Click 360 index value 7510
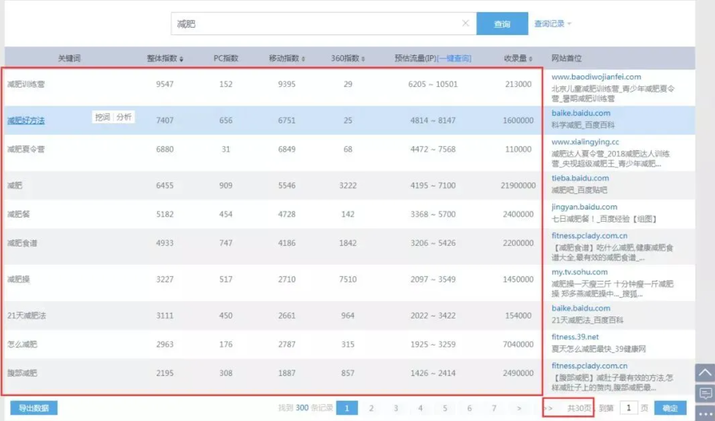 point(348,279)
